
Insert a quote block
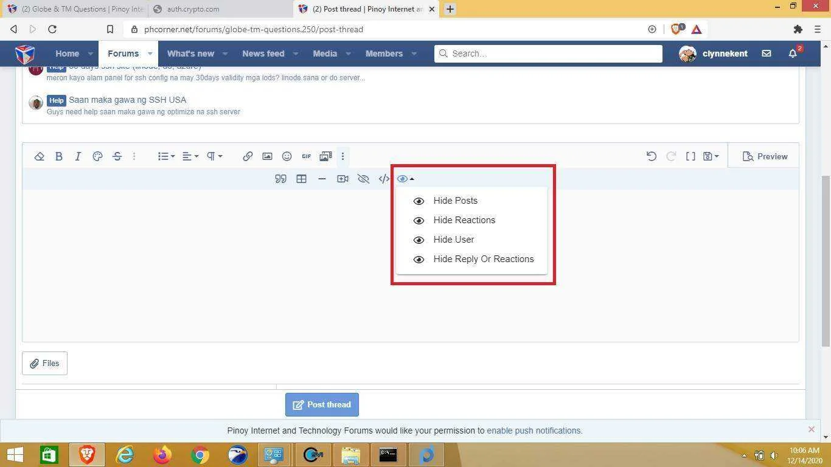[x=280, y=179]
